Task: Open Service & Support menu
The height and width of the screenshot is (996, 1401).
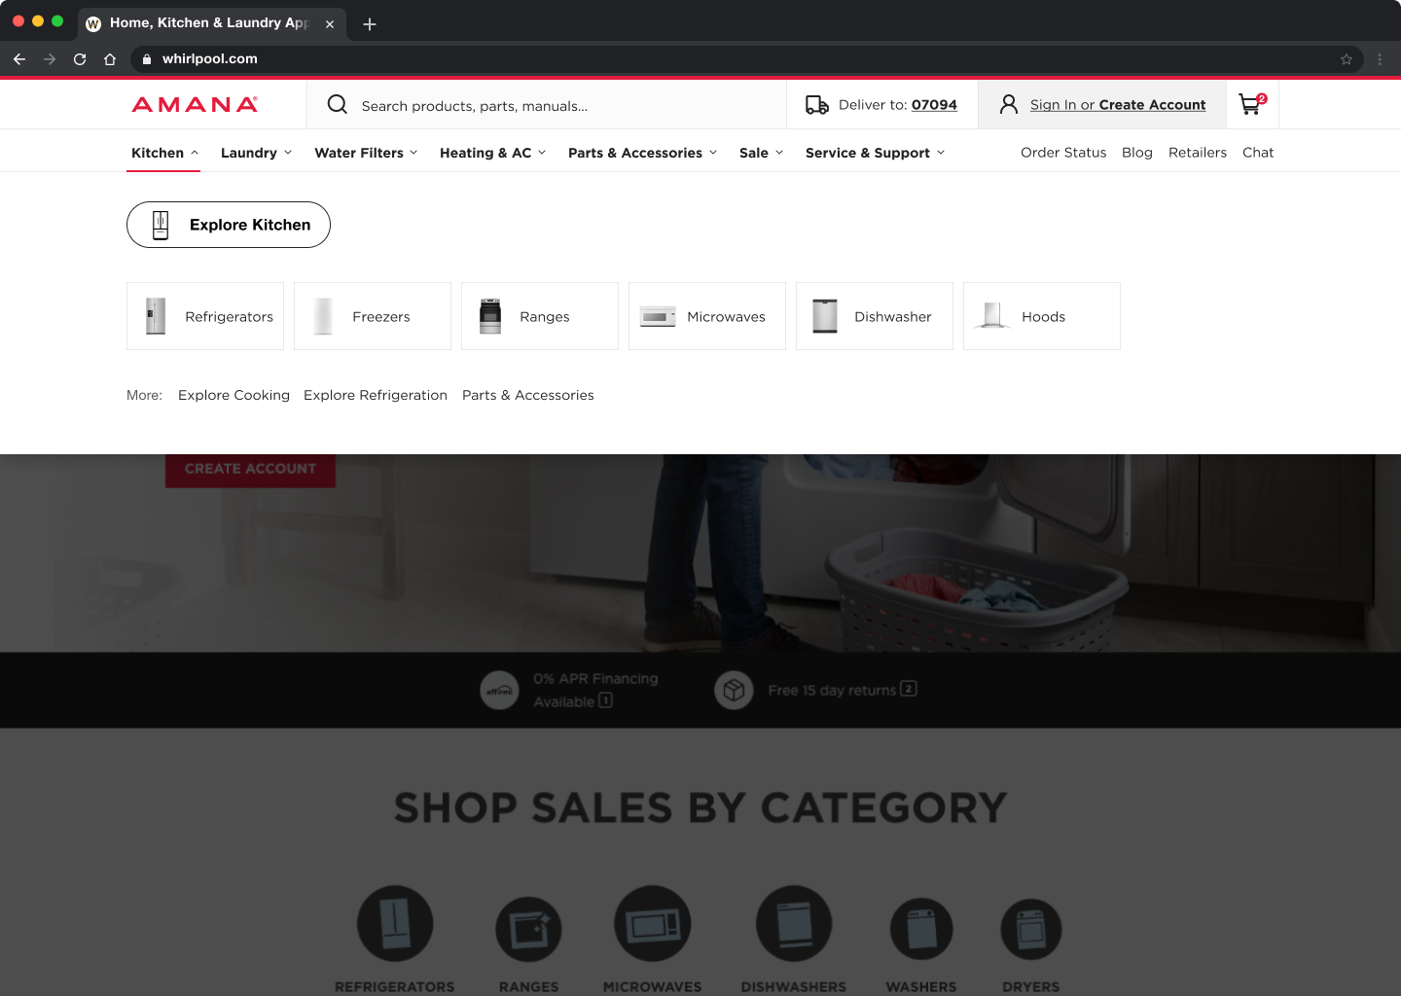Action: point(875,153)
